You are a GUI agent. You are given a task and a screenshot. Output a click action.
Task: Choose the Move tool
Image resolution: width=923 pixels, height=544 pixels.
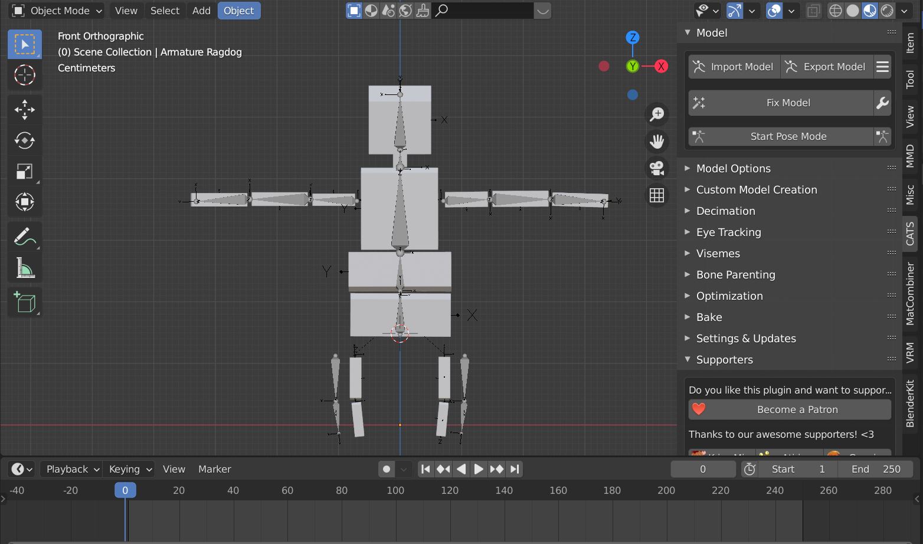pyautogui.click(x=25, y=110)
